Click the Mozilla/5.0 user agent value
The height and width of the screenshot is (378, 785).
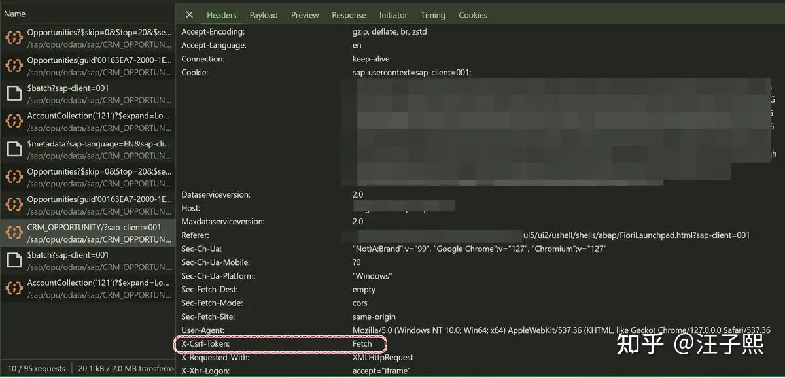click(x=561, y=330)
